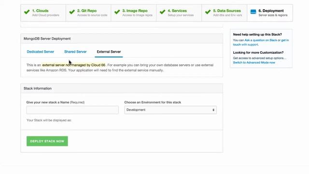Viewport: 309px width, 174px height.
Task: Click the MongoDB Server Deployment header
Action: click(x=122, y=39)
